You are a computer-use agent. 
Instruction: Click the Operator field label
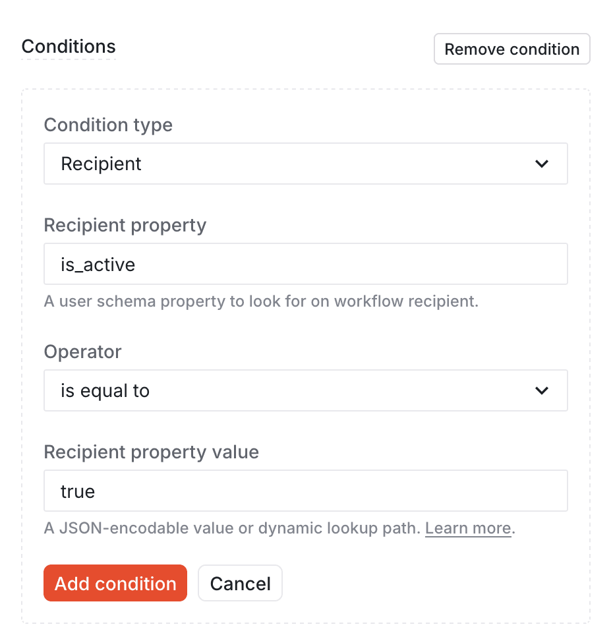click(82, 351)
